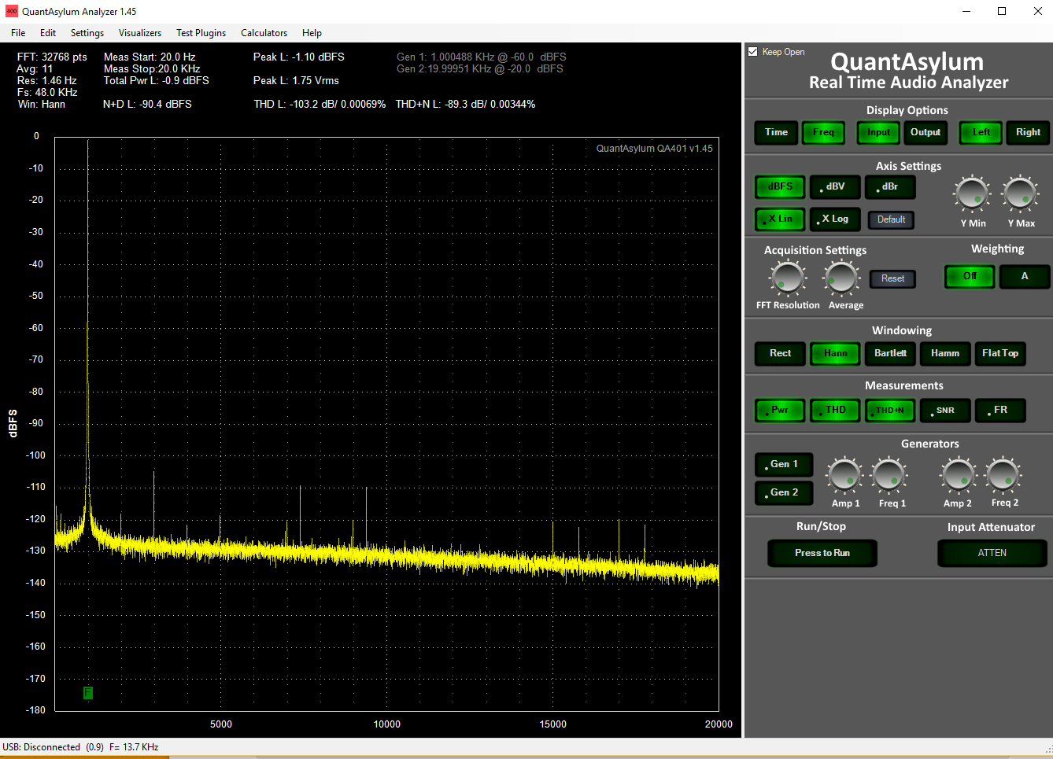1053x759 pixels.
Task: Maximize the analyzer window
Action: tap(1002, 11)
